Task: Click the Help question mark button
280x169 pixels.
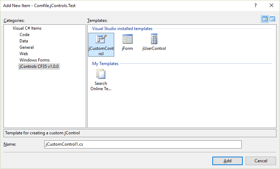Action: (x=256, y=6)
